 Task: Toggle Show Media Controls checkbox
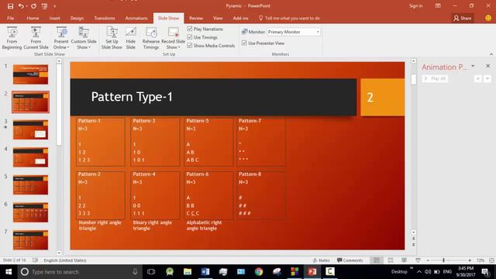click(x=189, y=46)
